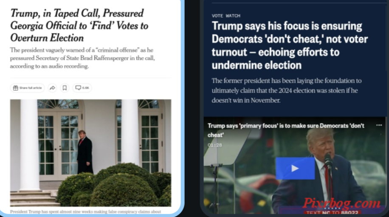Click the curved share arrow icon
The height and width of the screenshot is (217, 389).
52,88
